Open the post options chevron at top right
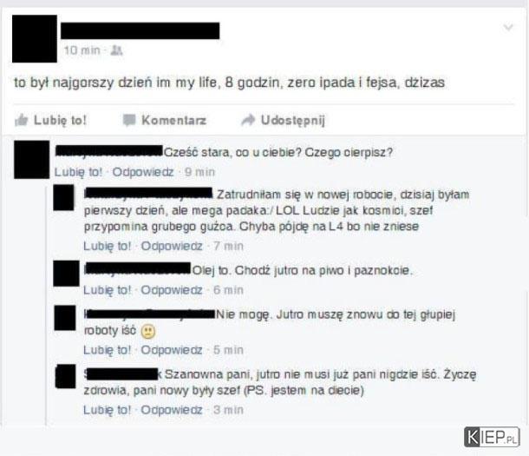The height and width of the screenshot is (456, 529). coord(508,27)
